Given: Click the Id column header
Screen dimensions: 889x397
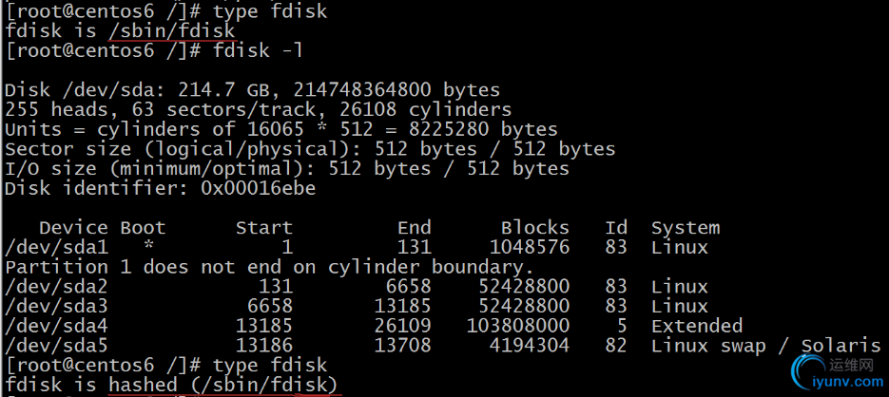Looking at the screenshot, I should pos(616,228).
